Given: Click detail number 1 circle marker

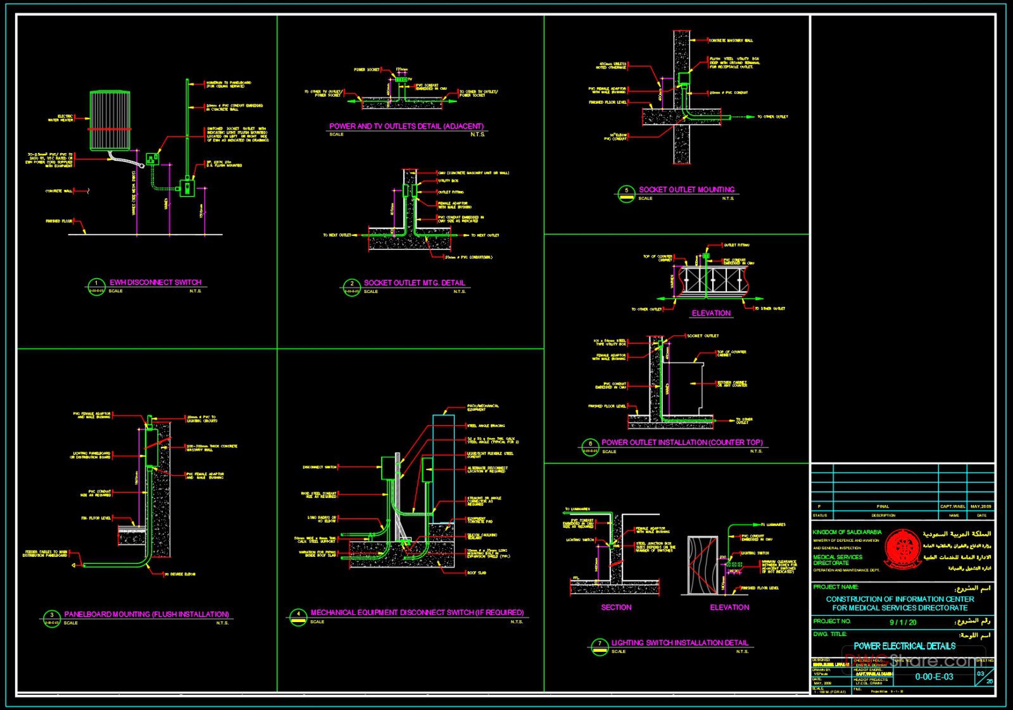Looking at the screenshot, I should [96, 287].
